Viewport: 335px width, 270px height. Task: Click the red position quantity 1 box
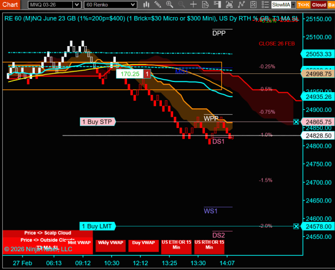pyautogui.click(x=147, y=74)
